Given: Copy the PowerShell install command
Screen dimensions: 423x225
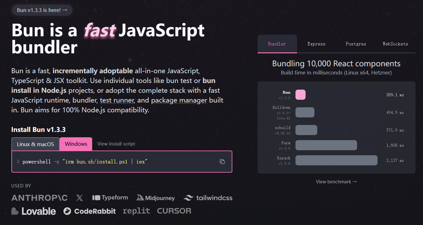Looking at the screenshot, I should pos(222,162).
